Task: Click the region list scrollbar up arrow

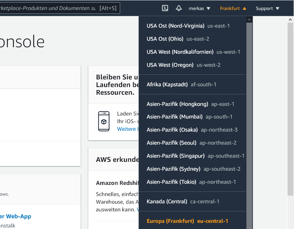Action: (249, 20)
